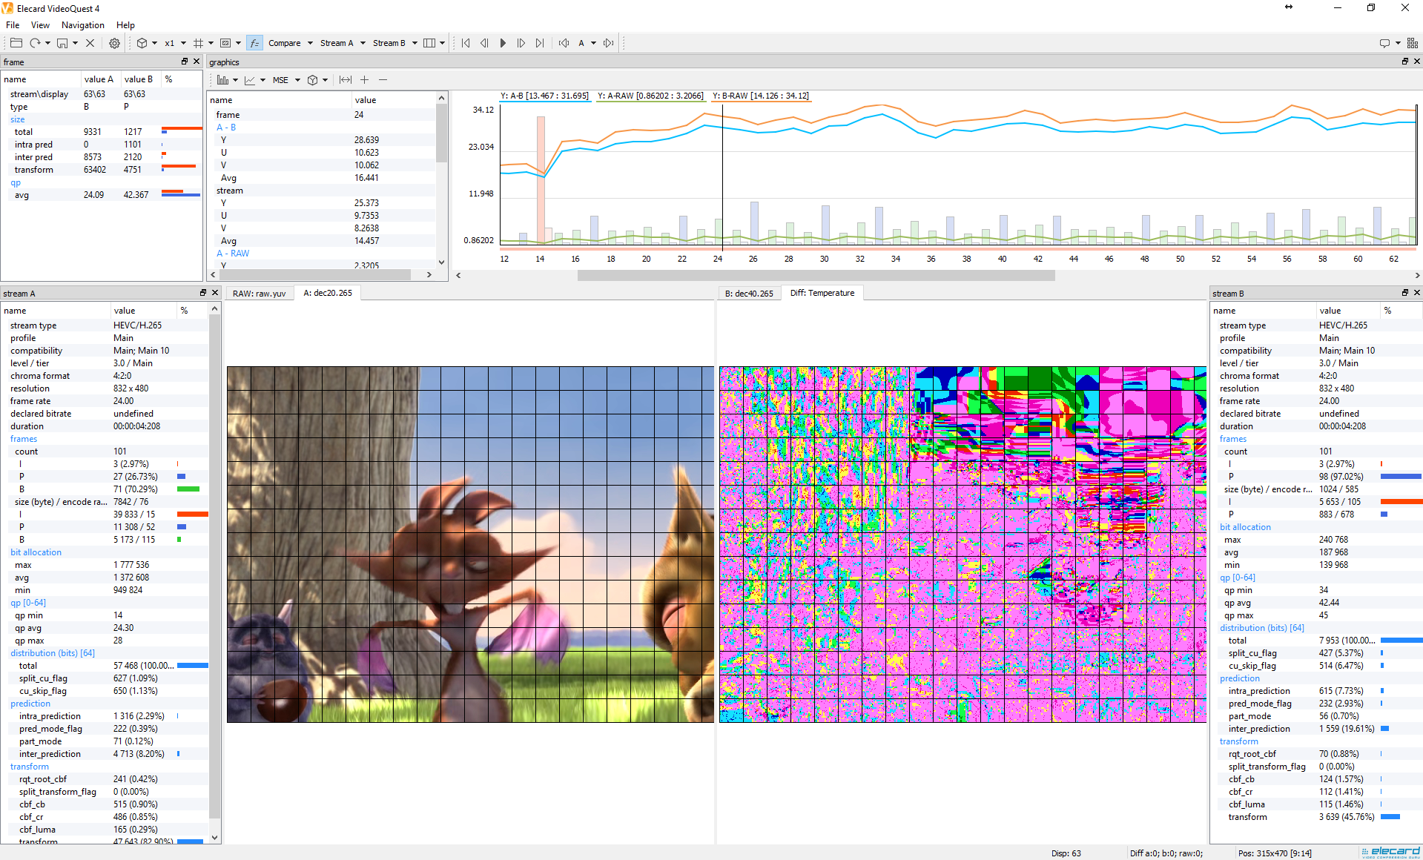Click the plus zoom-in icon in graphics toolbar

(364, 80)
